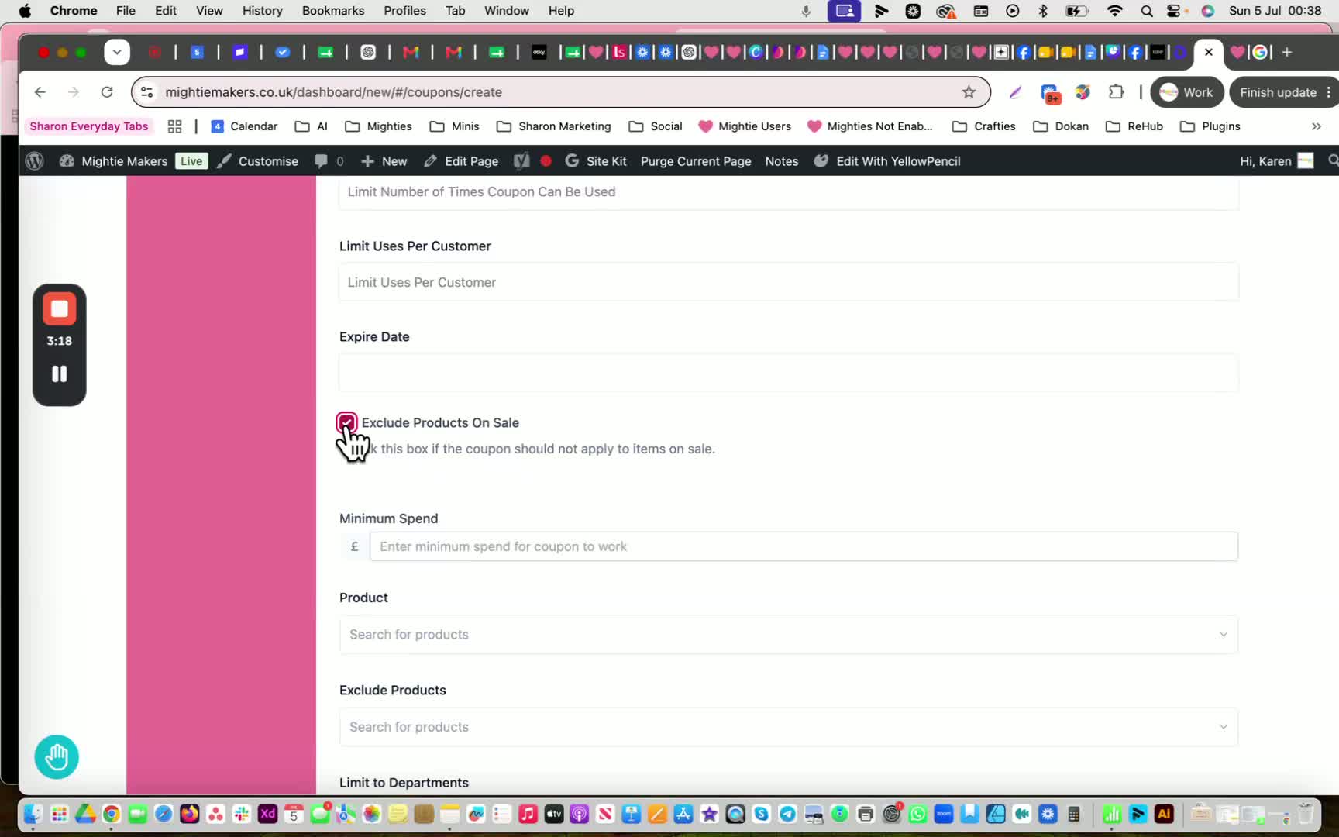
Task: Open the History menu
Action: (x=263, y=11)
